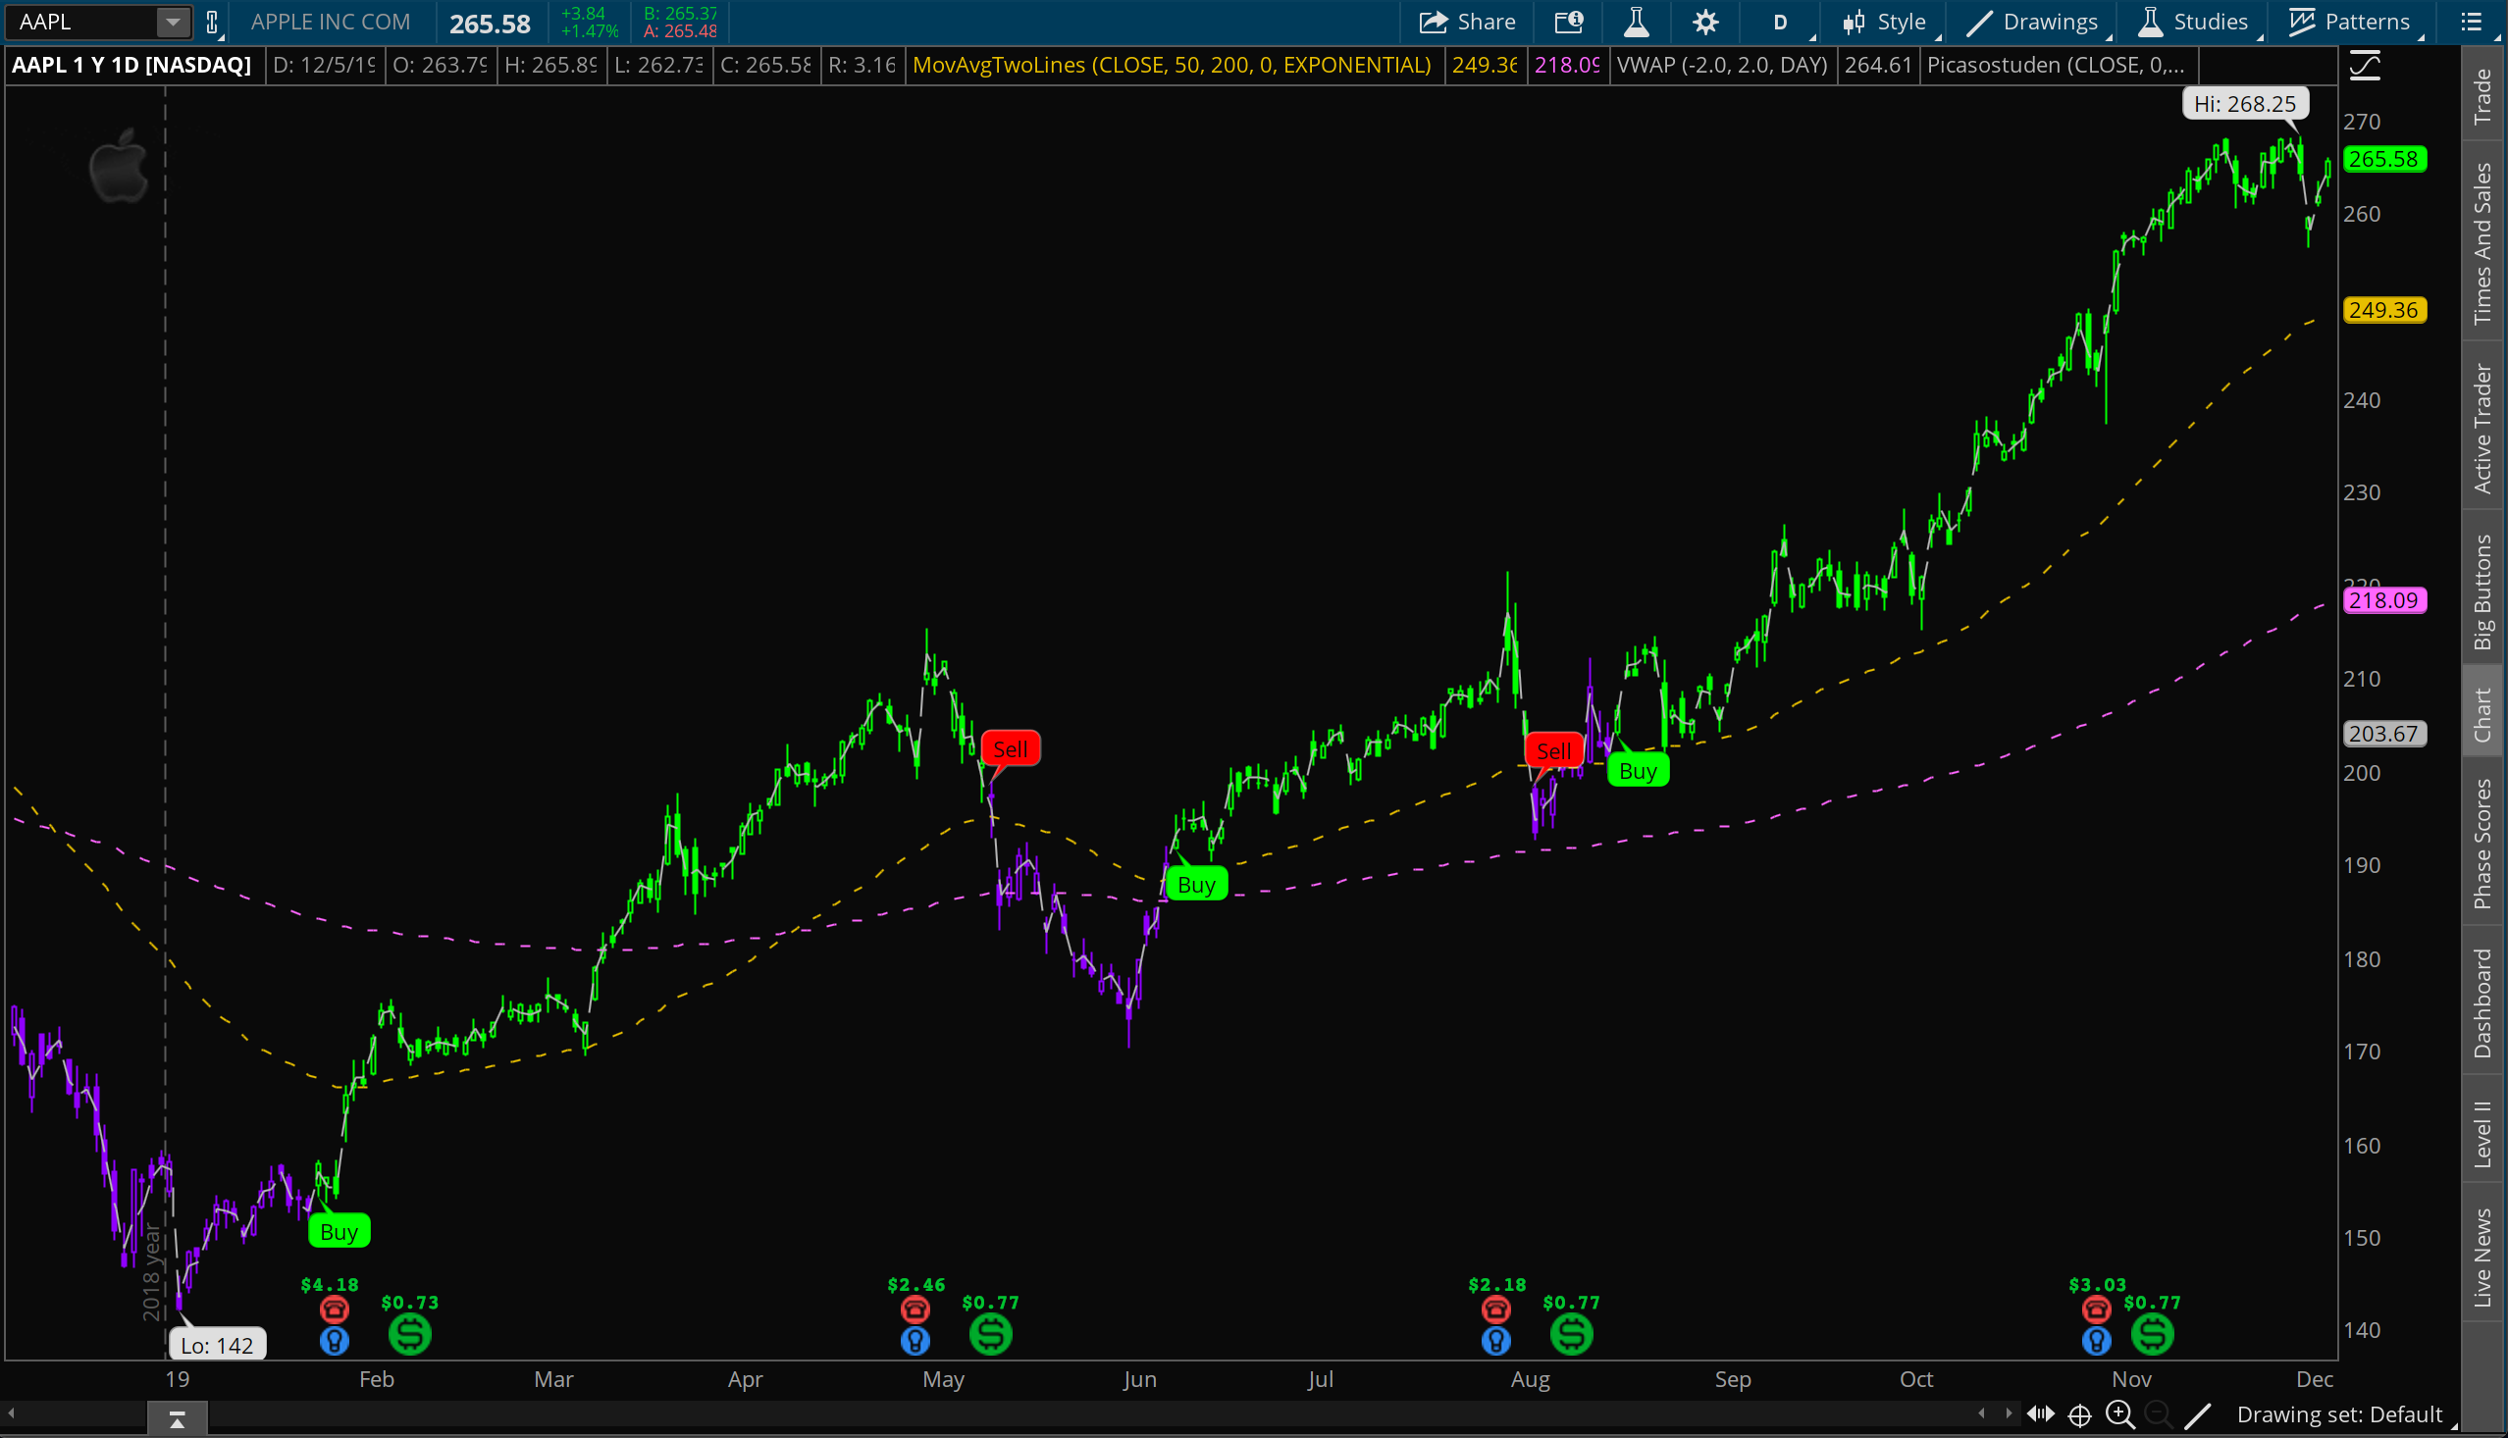Select the line drawing tool at bottom

(x=2197, y=1415)
